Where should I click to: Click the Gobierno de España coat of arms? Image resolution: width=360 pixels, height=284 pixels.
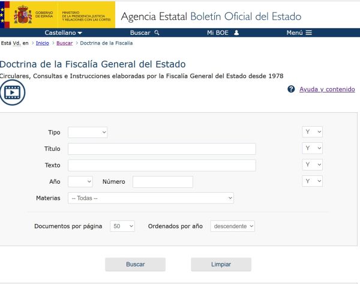tap(23, 14)
